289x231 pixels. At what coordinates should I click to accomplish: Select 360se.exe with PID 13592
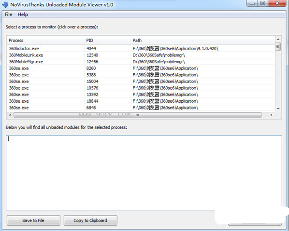(x=141, y=95)
